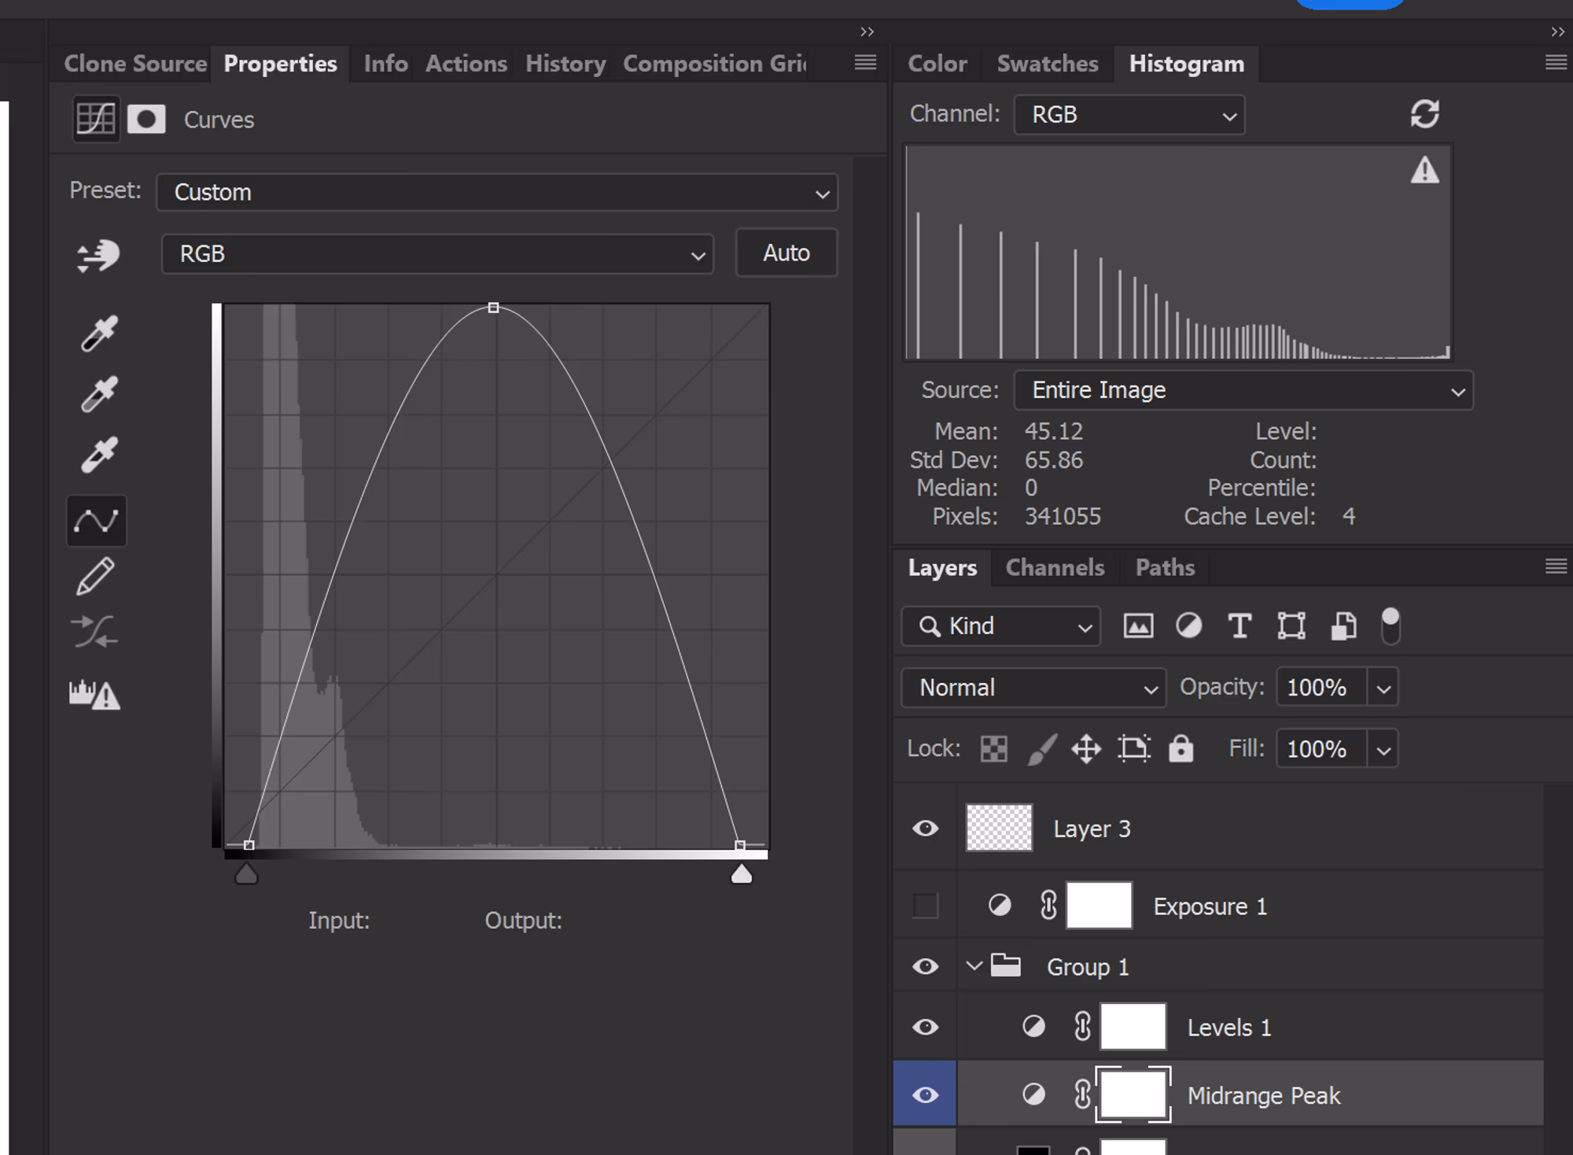Click the white point slider triangle
This screenshot has width=1573, height=1155.
(x=741, y=874)
